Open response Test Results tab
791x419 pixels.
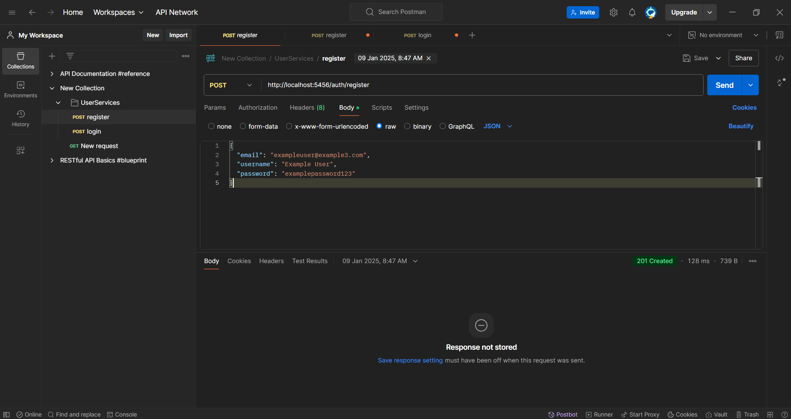(310, 261)
